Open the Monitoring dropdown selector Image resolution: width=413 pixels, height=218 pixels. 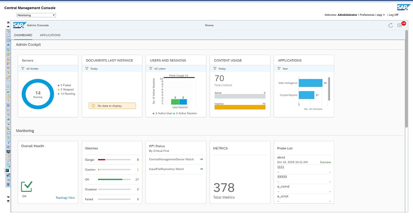click(x=36, y=15)
